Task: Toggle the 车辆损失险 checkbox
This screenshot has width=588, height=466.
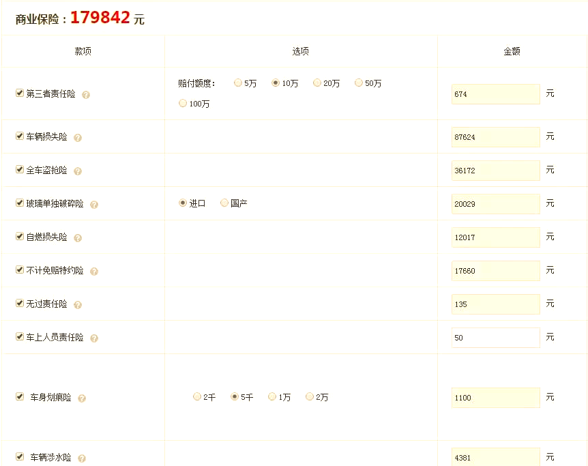Action: click(20, 136)
